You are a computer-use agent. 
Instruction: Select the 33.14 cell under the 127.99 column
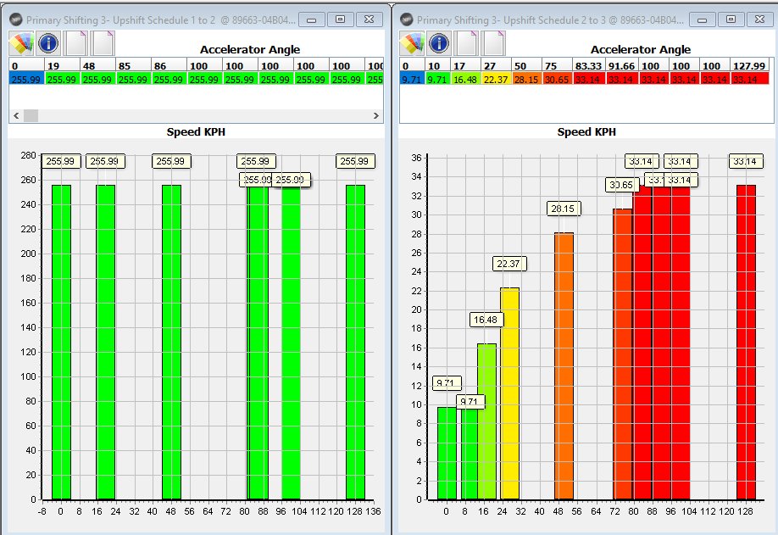coord(748,79)
